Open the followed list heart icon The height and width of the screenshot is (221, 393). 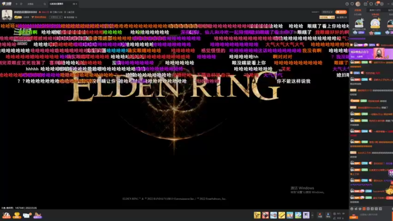coord(352,4)
